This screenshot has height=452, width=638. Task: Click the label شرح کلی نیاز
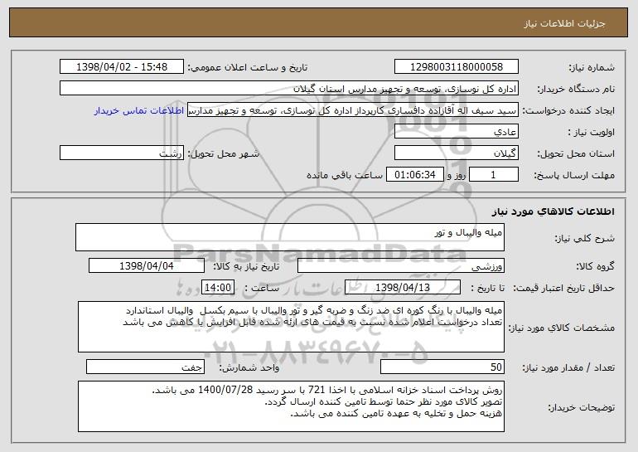coord(585,239)
